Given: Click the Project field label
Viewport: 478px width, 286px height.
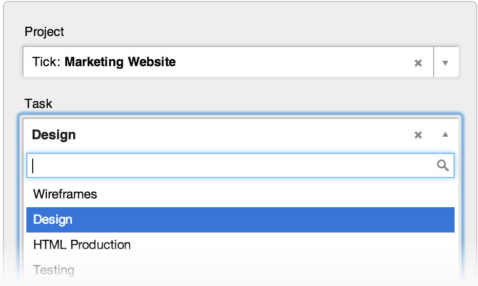Looking at the screenshot, I should click(44, 32).
